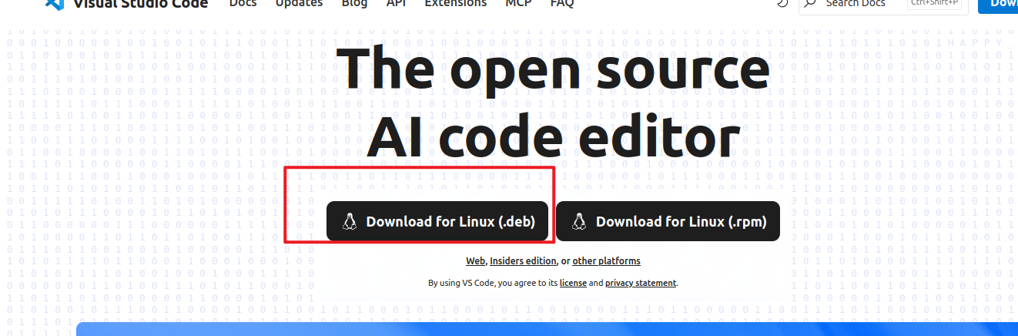
Task: Open the Docs nav item
Action: (243, 3)
